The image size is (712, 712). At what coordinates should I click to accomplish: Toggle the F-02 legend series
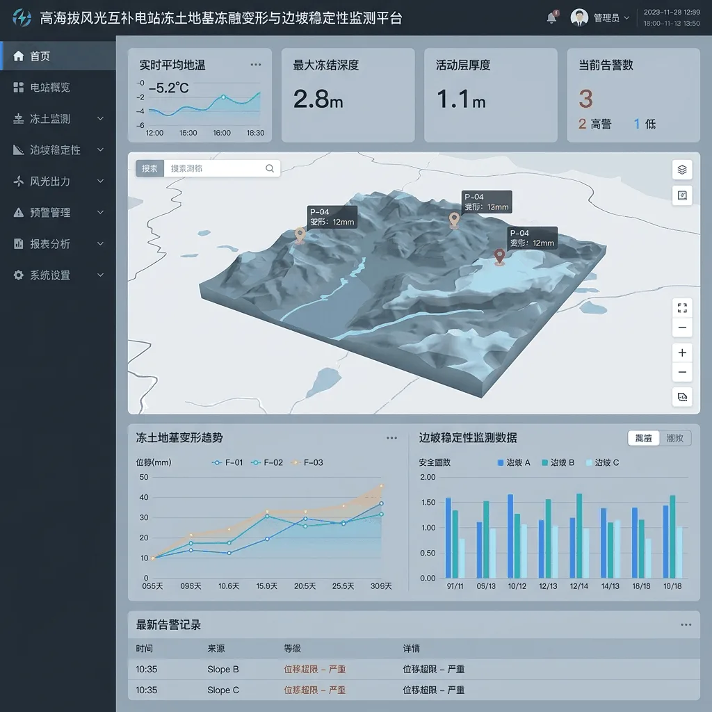click(267, 462)
